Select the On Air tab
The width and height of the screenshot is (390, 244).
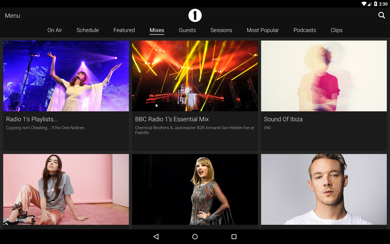coord(55,30)
